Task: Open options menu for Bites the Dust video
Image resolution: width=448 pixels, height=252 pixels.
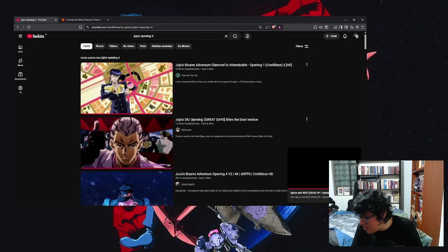Action: tap(307, 119)
